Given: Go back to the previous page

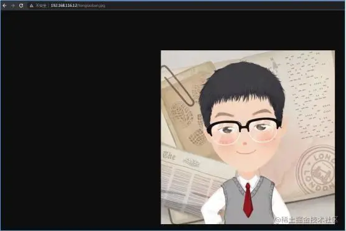Looking at the screenshot, I should pos(4,6).
